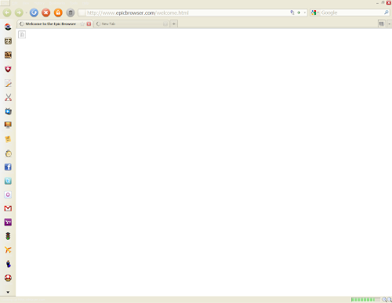This screenshot has height=303, width=392.
Task: Open the scissors snippets sidebar icon
Action: point(8,97)
